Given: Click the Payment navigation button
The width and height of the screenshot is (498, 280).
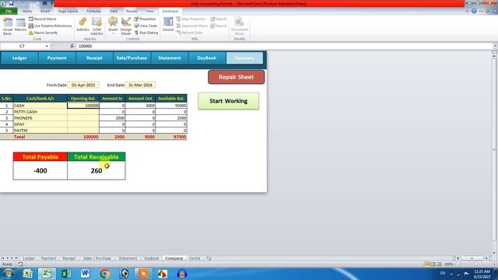Looking at the screenshot, I should pyautogui.click(x=57, y=58).
